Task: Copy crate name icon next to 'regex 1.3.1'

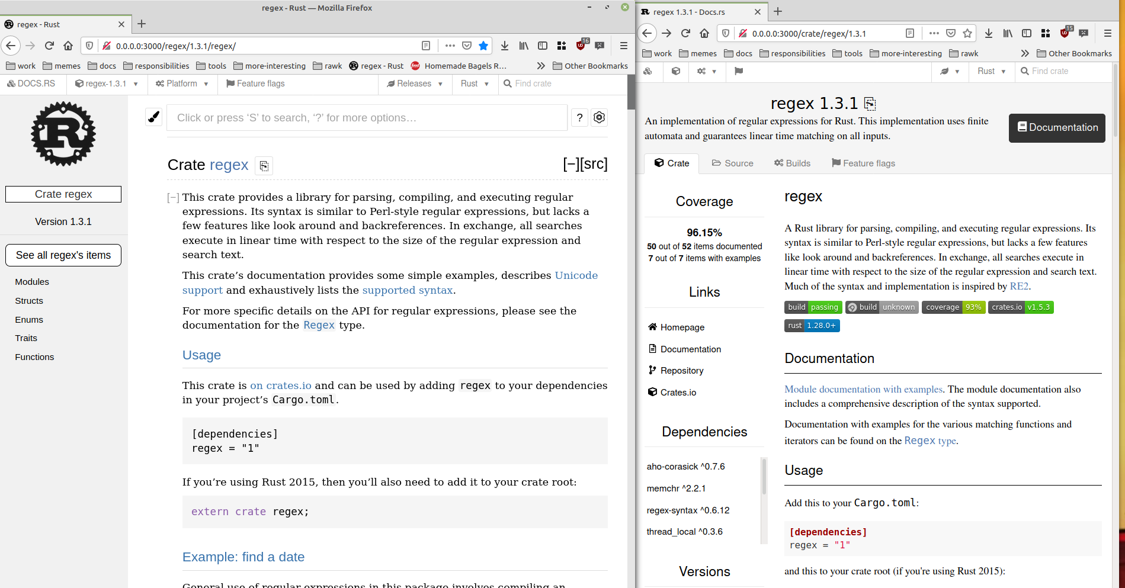Action: [870, 104]
